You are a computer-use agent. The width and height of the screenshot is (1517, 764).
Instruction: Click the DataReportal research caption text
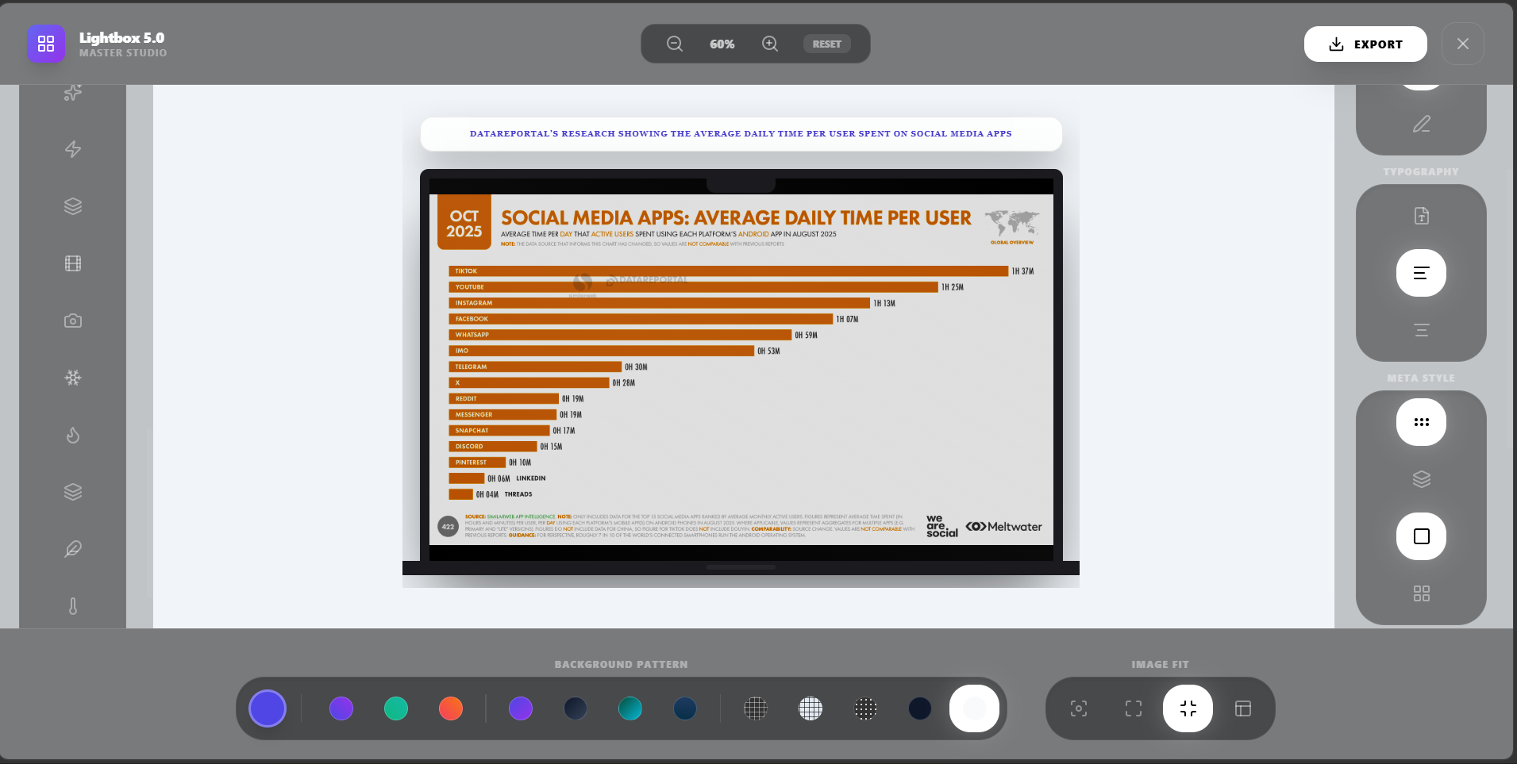(x=741, y=133)
